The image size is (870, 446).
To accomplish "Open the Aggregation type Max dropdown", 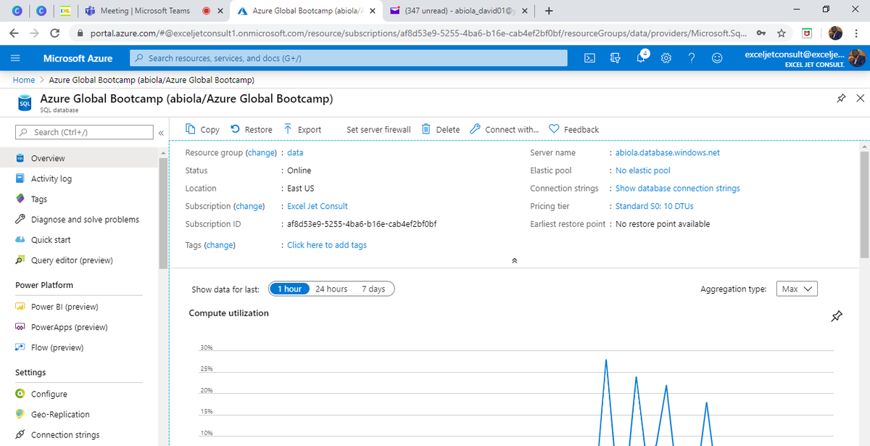I will tap(797, 289).
